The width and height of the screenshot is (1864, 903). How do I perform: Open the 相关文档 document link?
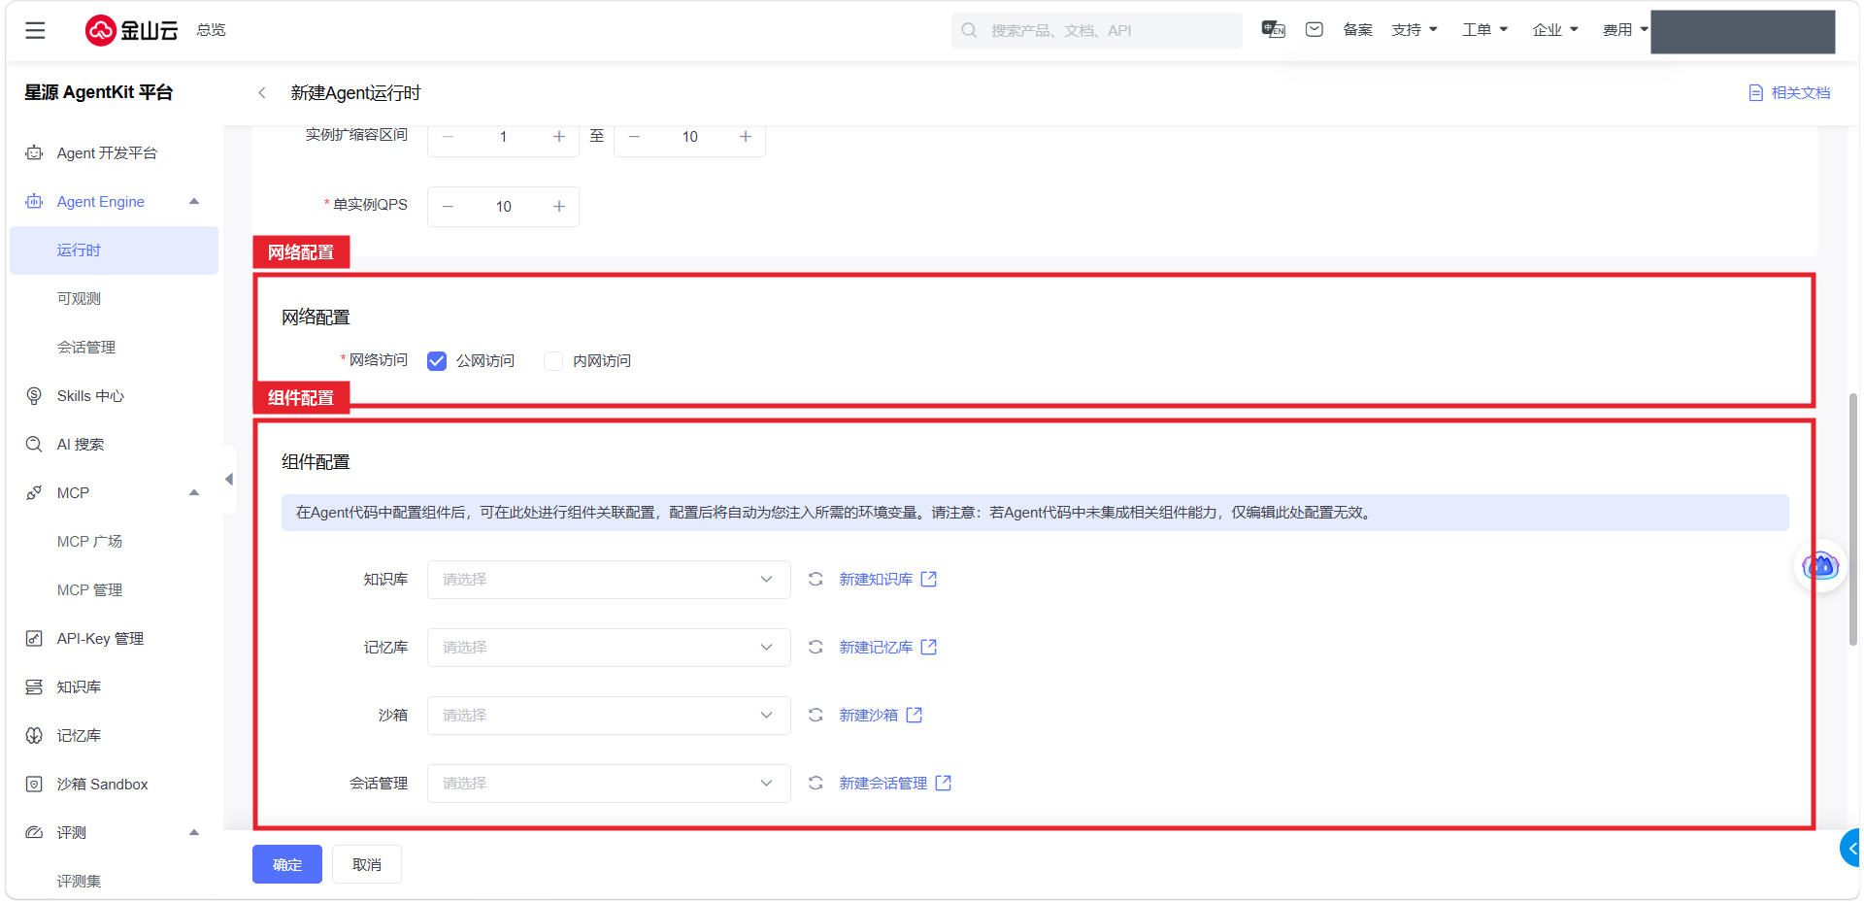[1789, 93]
